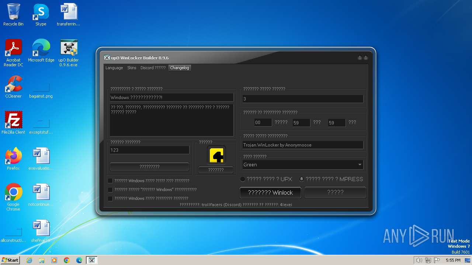Select the transferrin Word document icon

pyautogui.click(x=69, y=15)
